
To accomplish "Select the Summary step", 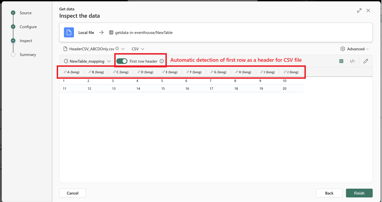I will [x=28, y=55].
